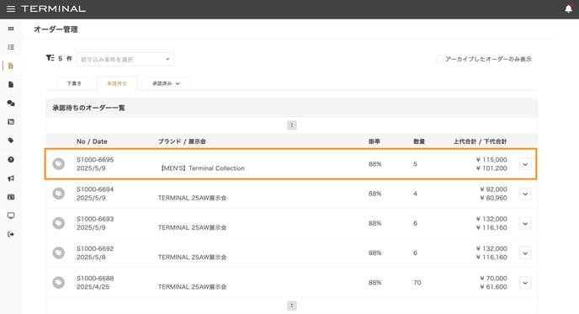579x314 pixels.
Task: Open the megaphone announcements sidebar icon
Action: coord(11,178)
